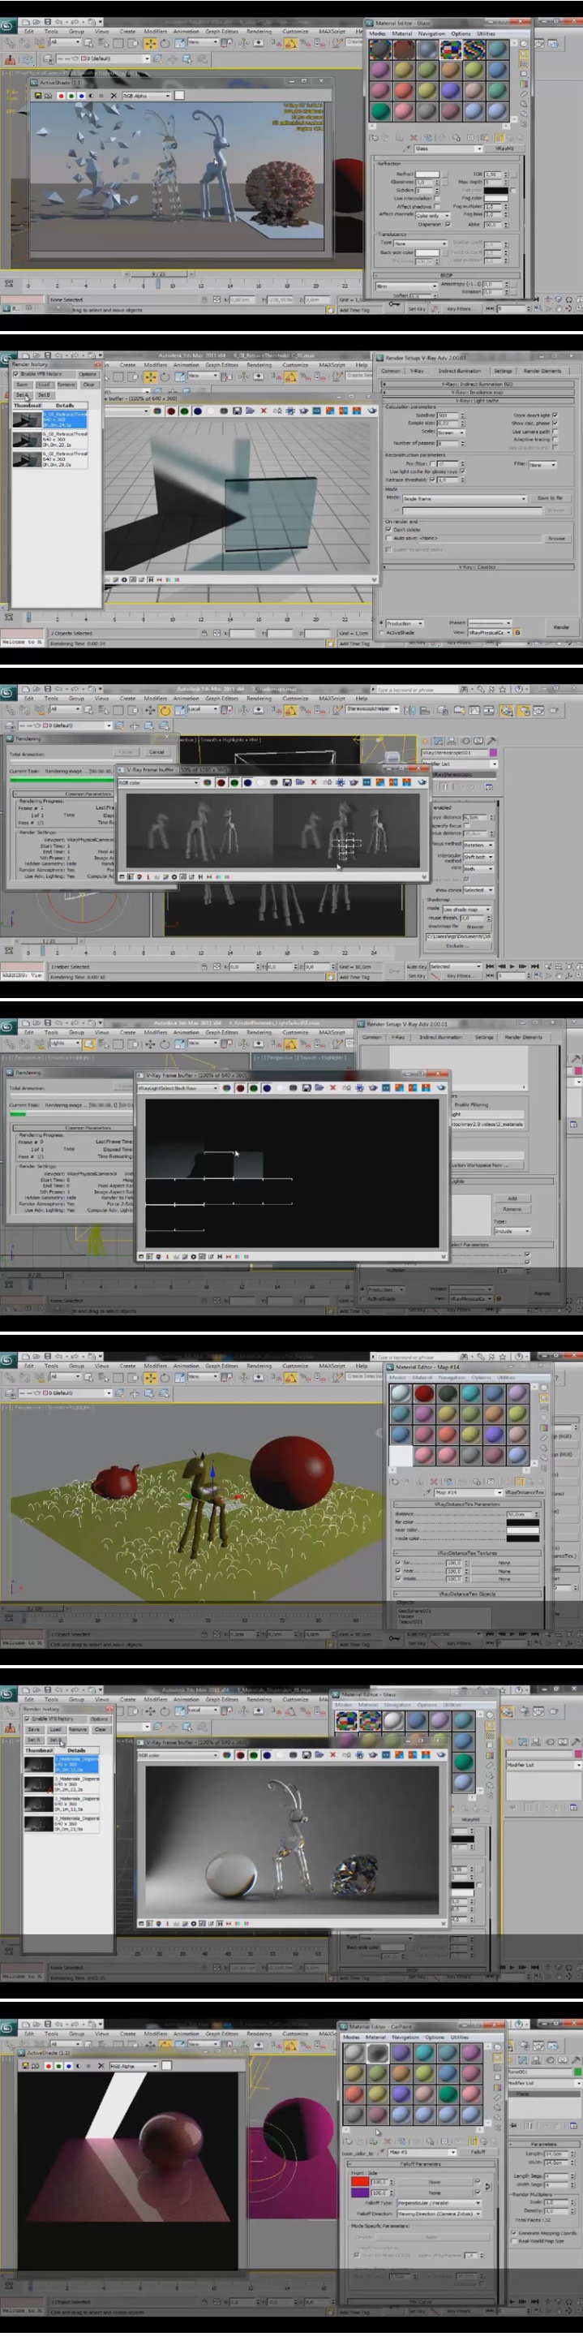The height and width of the screenshot is (2341, 583).
Task: Click red channel button in glass-pane V-Ray frame buffer
Action: [171, 411]
